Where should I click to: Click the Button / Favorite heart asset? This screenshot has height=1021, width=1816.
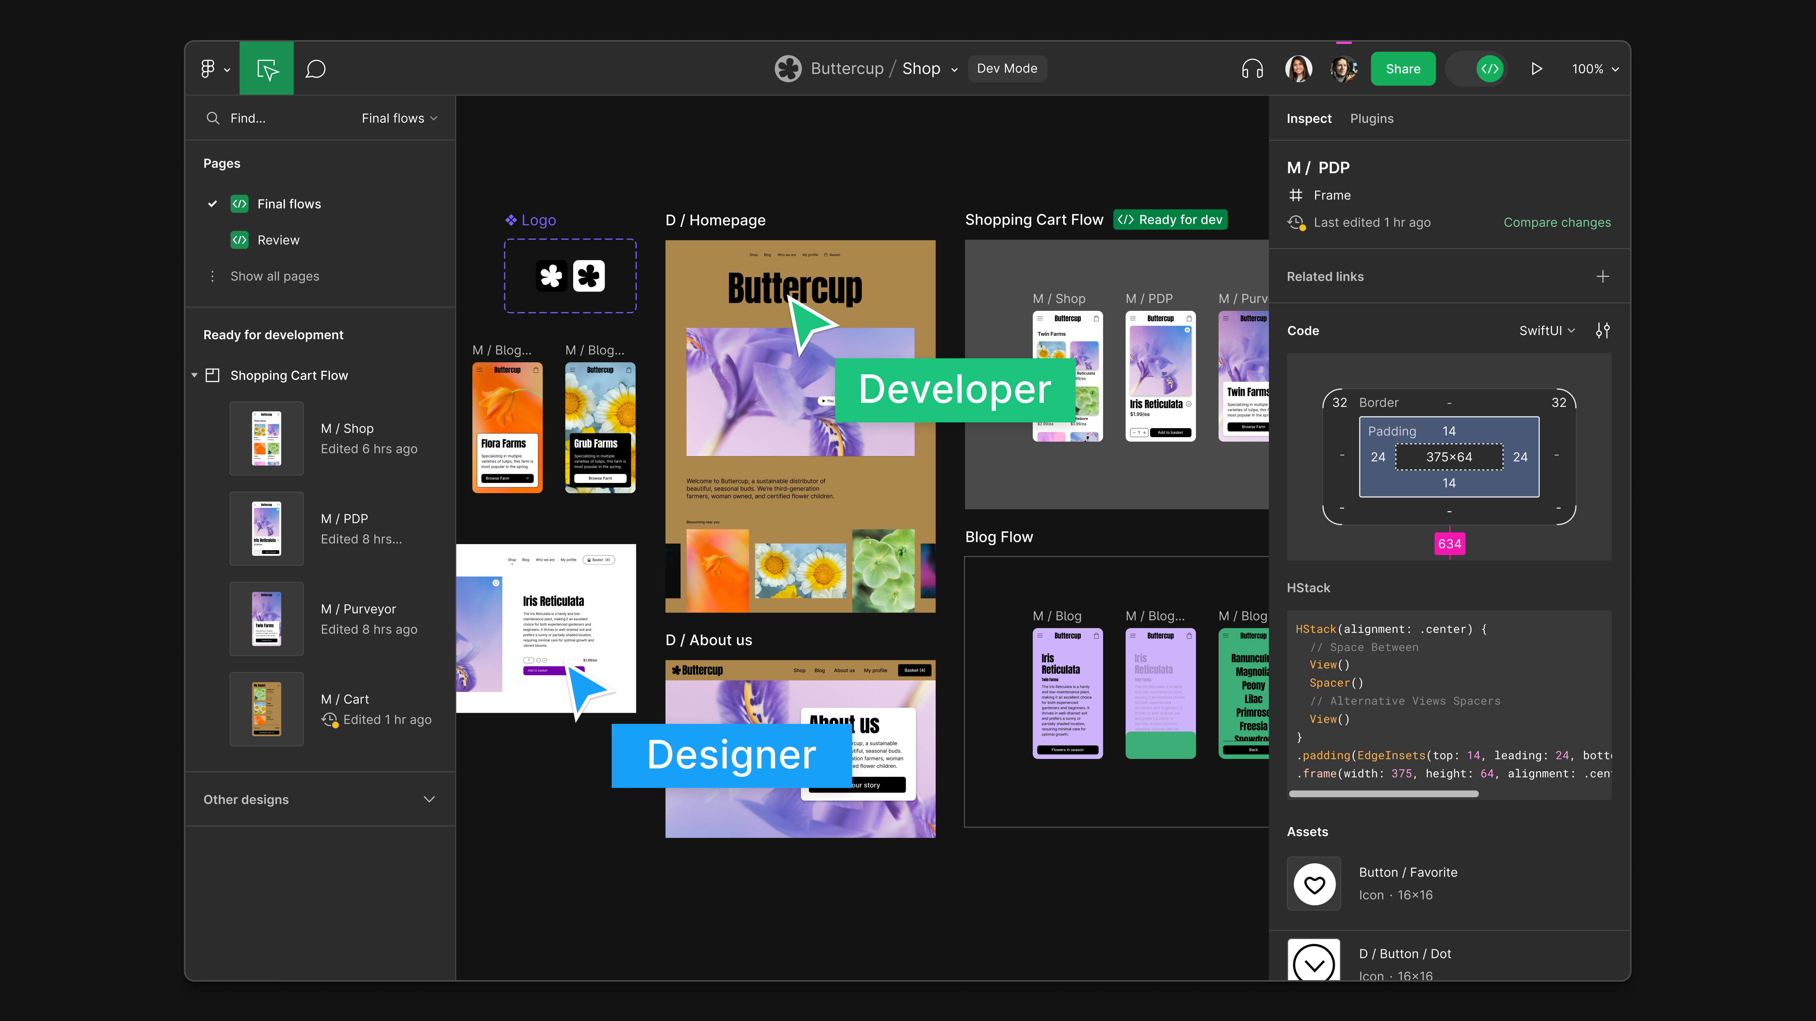[1314, 884]
